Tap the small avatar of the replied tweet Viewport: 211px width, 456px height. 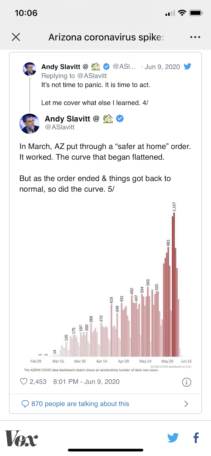coord(29,69)
